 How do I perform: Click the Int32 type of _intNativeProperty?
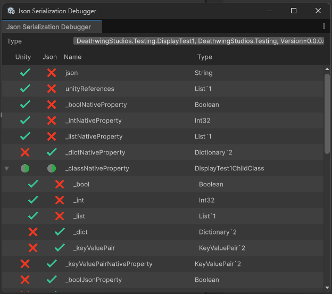tap(202, 120)
